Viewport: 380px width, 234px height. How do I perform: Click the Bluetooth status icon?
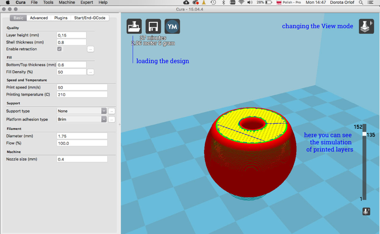(223, 3)
